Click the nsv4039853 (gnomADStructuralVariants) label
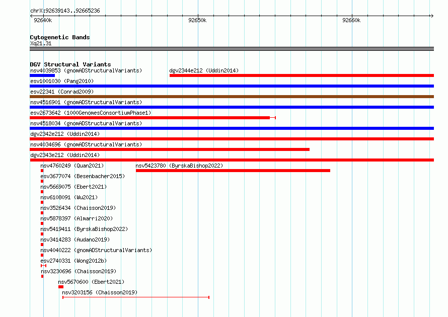Image resolution: width=448 pixels, height=317 pixels. point(86,70)
